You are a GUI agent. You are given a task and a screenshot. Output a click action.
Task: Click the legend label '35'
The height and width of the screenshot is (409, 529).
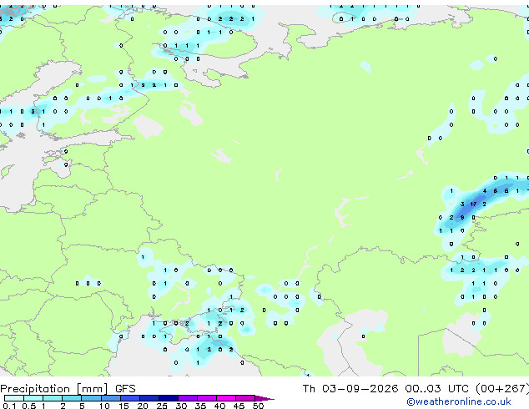pyautogui.click(x=200, y=406)
